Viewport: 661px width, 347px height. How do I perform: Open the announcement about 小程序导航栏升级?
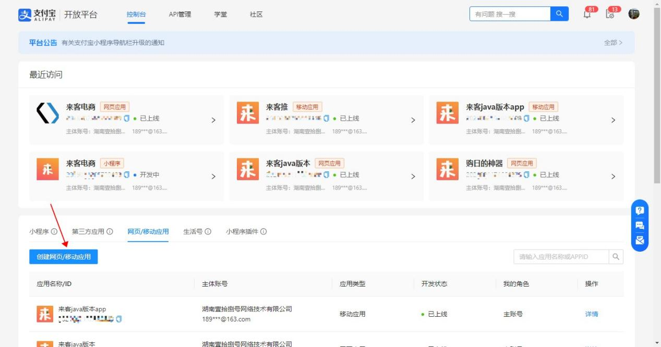pos(113,43)
